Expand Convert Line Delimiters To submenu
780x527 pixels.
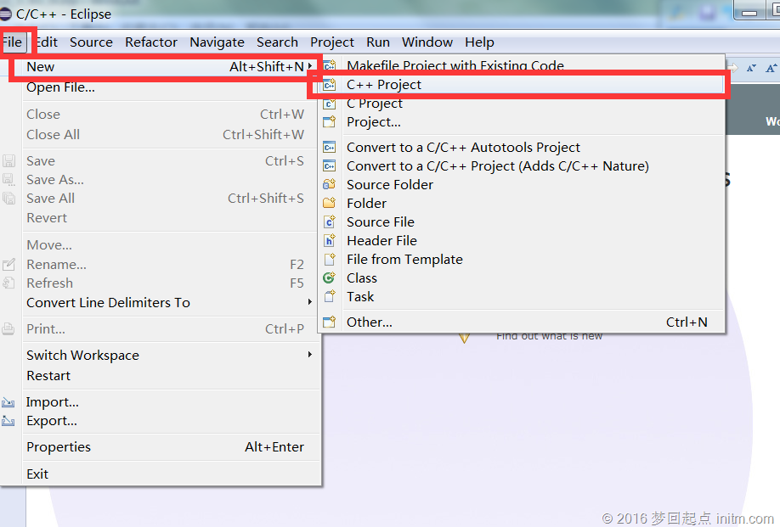[169, 303]
